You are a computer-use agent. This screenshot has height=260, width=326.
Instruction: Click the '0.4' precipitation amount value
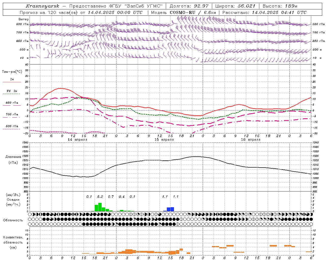tap(122, 197)
